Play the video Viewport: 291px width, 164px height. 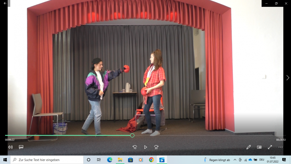[x=145, y=147]
